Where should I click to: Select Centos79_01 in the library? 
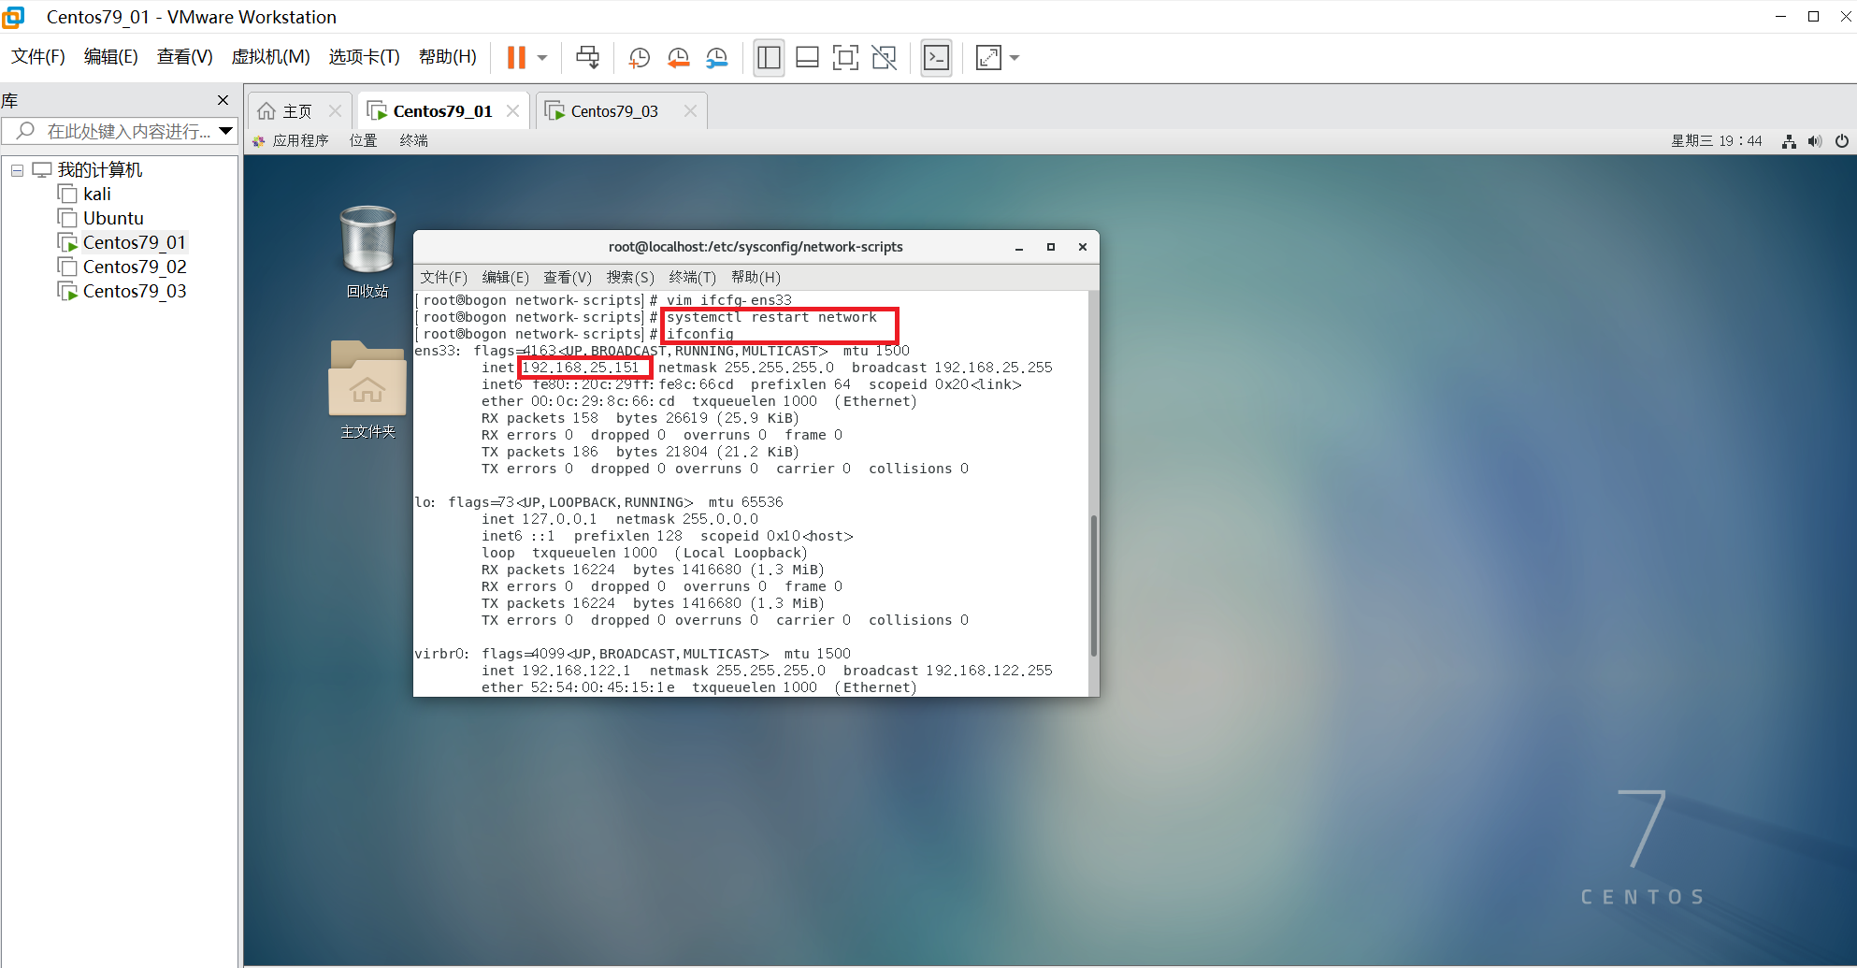point(134,243)
